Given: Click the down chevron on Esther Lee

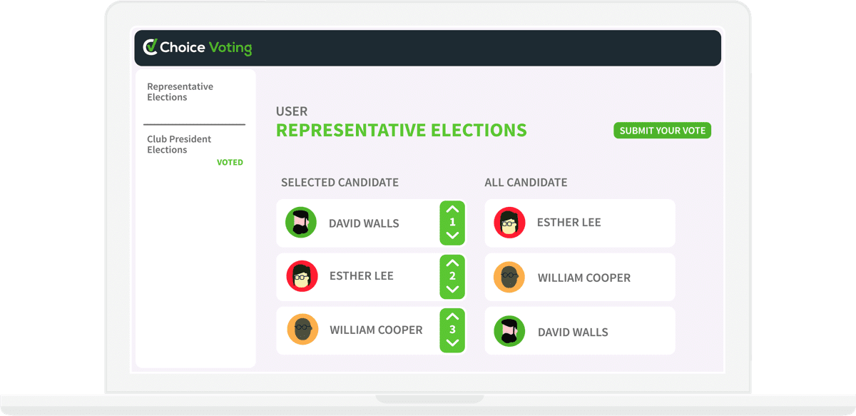Looking at the screenshot, I should click(x=452, y=289).
